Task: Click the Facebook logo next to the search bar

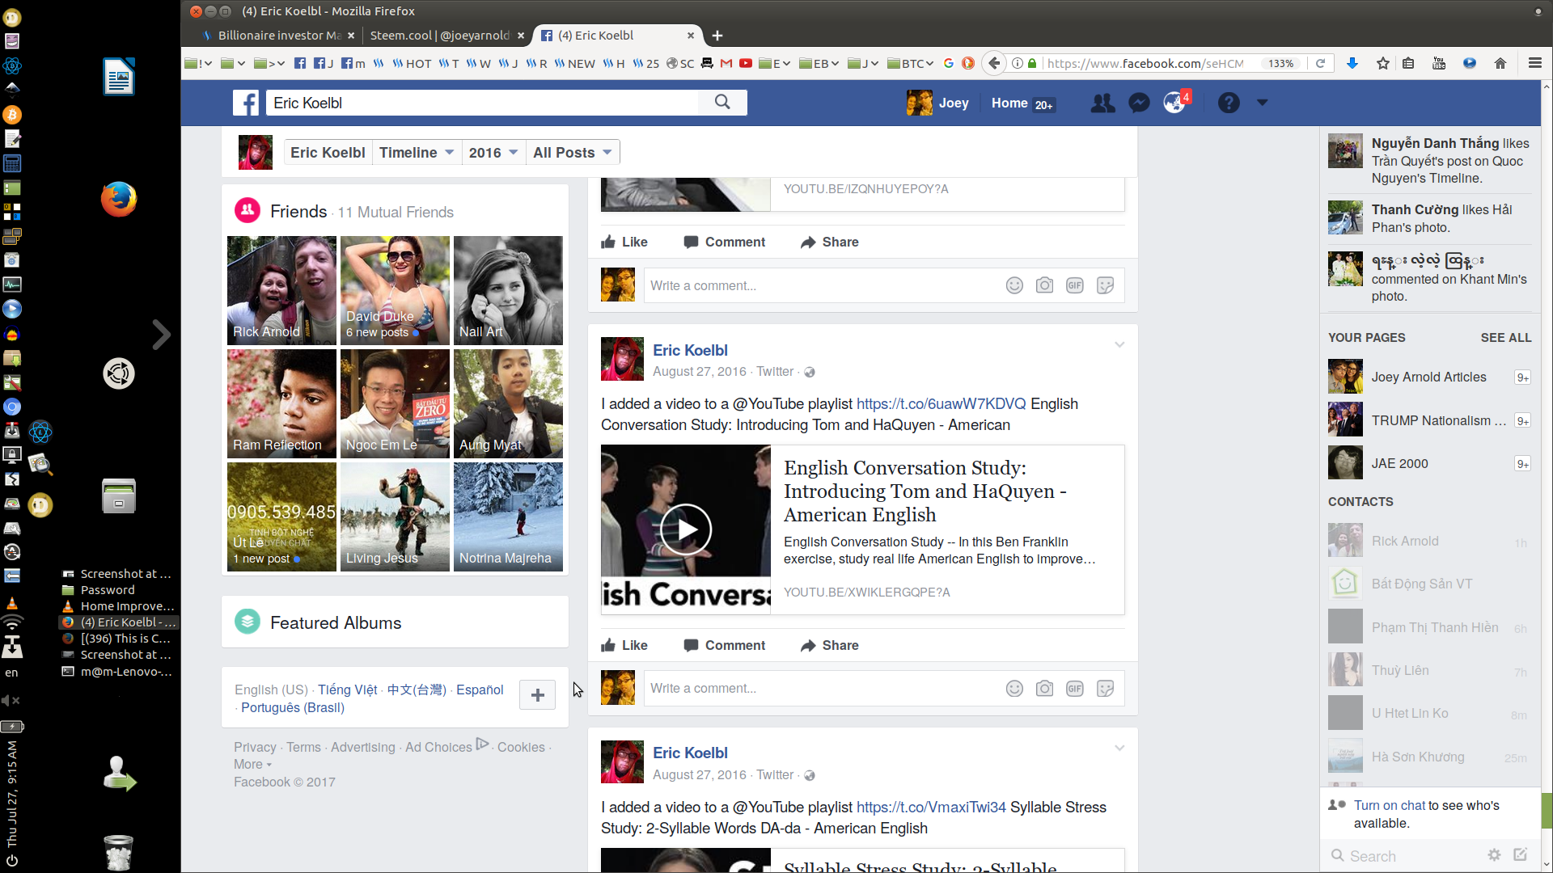Action: (247, 103)
